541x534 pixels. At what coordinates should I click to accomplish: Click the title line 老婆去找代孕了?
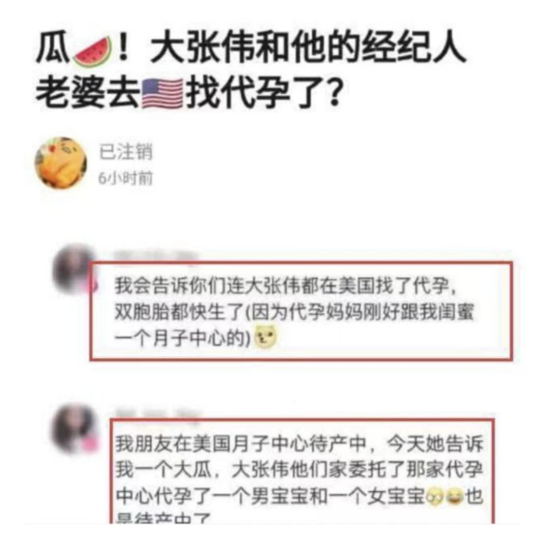190,94
